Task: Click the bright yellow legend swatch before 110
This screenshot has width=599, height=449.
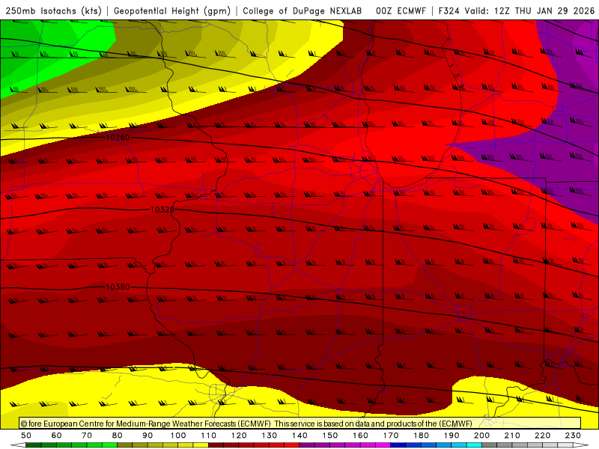Action: (x=201, y=445)
